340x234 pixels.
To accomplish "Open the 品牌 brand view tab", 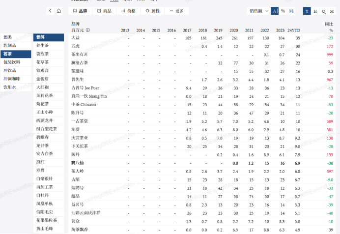I will pyautogui.click(x=81, y=11).
